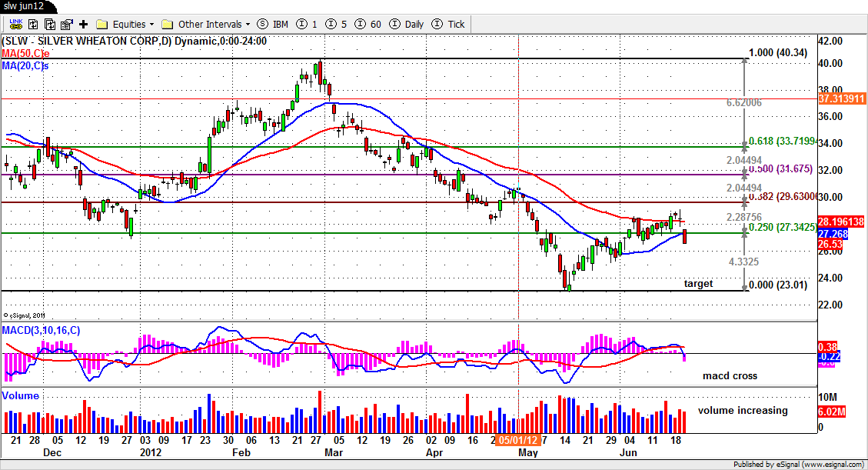The image size is (868, 470).
Task: Switch to the 5-minute interval
Action: coord(336,25)
